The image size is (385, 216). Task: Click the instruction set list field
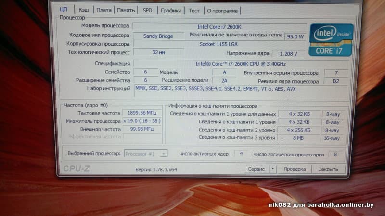point(242,91)
